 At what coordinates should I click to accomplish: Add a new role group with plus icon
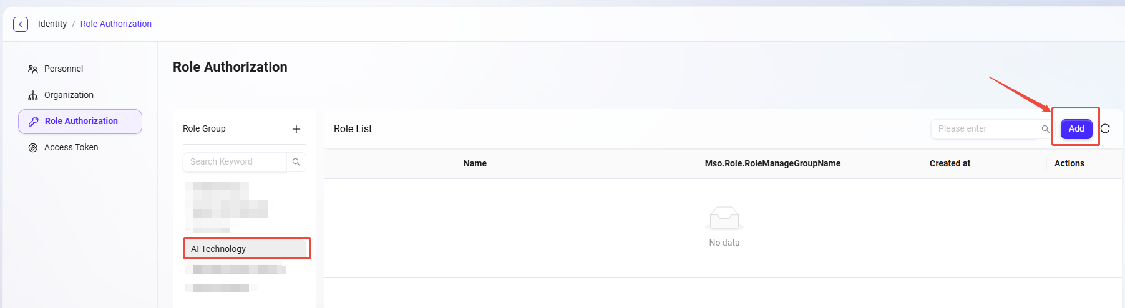296,129
